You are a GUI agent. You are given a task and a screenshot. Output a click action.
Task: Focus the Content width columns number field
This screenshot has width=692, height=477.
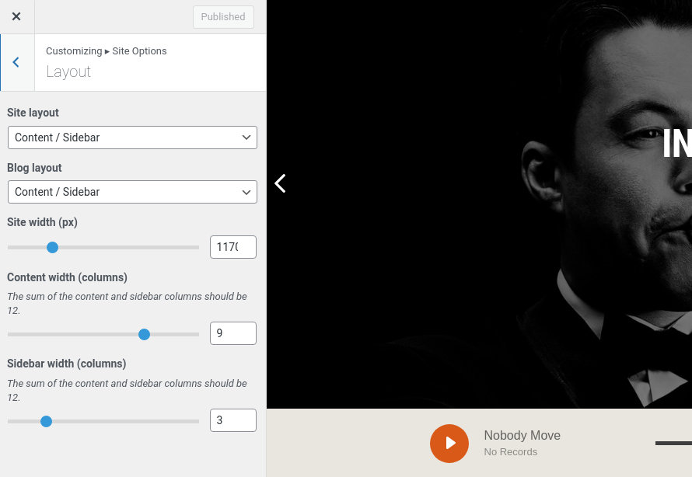click(x=232, y=333)
